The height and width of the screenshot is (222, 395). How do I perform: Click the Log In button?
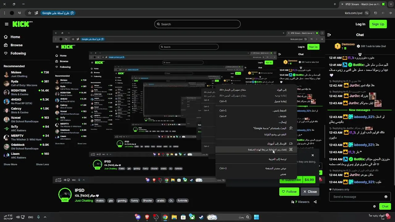point(360,24)
